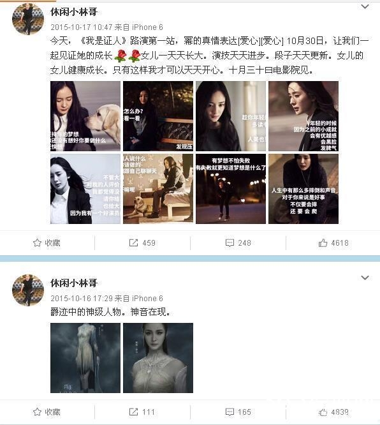380x425 pixels.
Task: Like the second post with 4839 likes
Action: pyautogui.click(x=323, y=412)
